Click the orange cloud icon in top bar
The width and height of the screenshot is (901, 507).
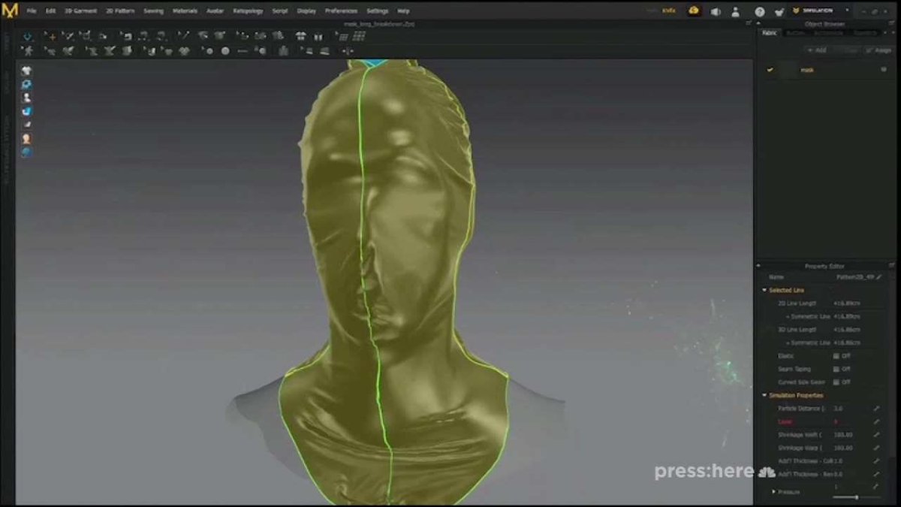click(694, 11)
